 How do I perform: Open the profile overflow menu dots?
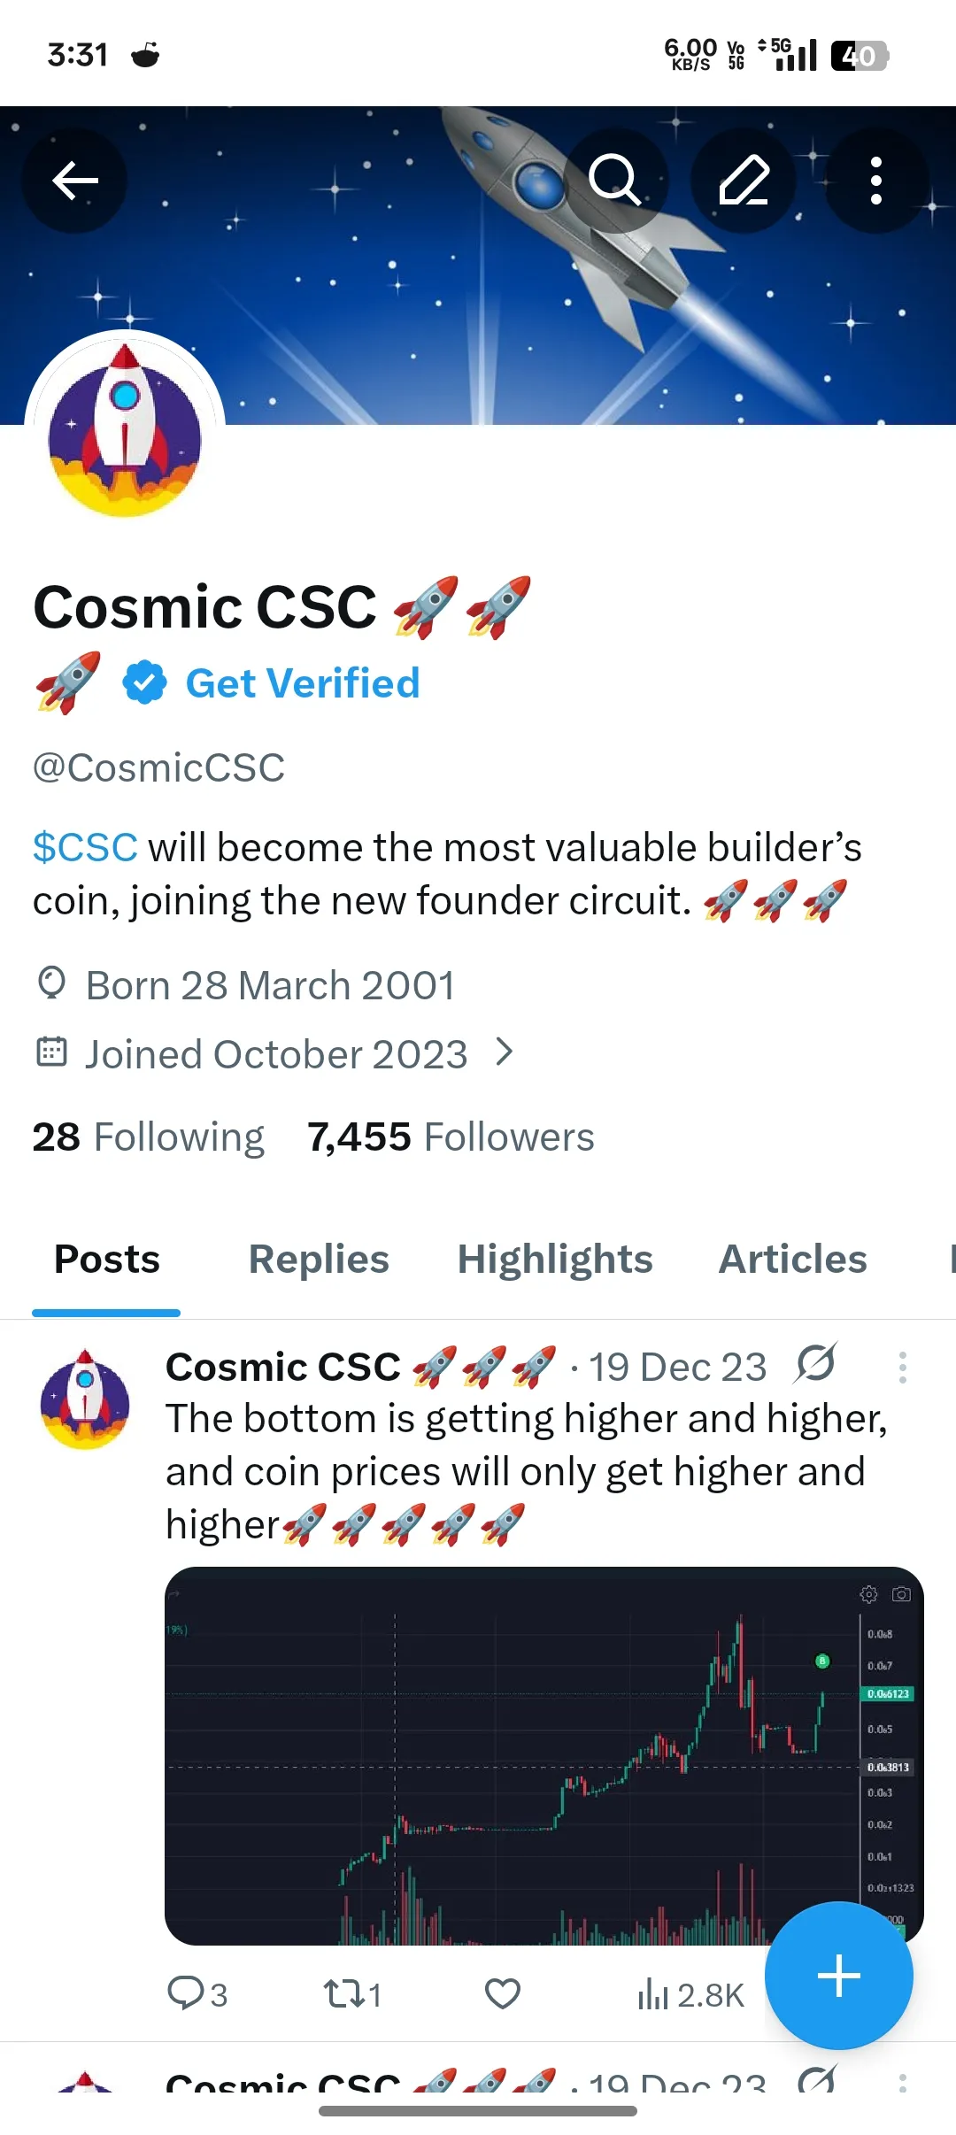pyautogui.click(x=876, y=181)
